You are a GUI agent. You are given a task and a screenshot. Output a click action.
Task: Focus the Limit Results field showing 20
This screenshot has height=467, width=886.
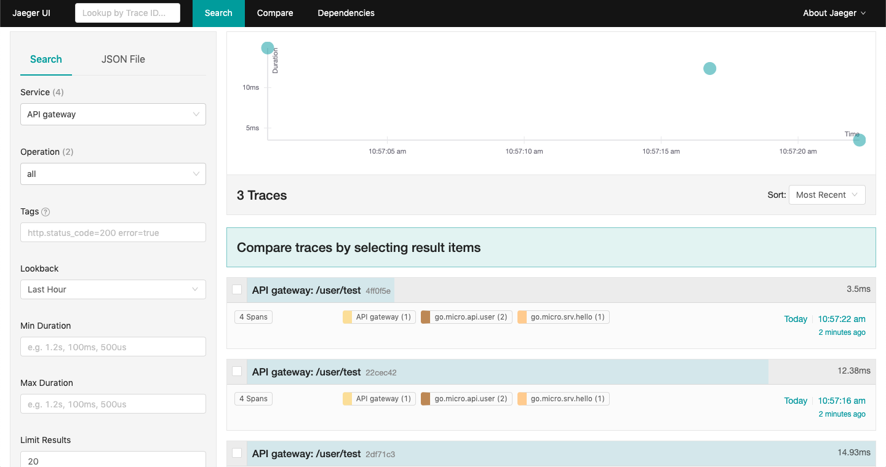coord(113,460)
